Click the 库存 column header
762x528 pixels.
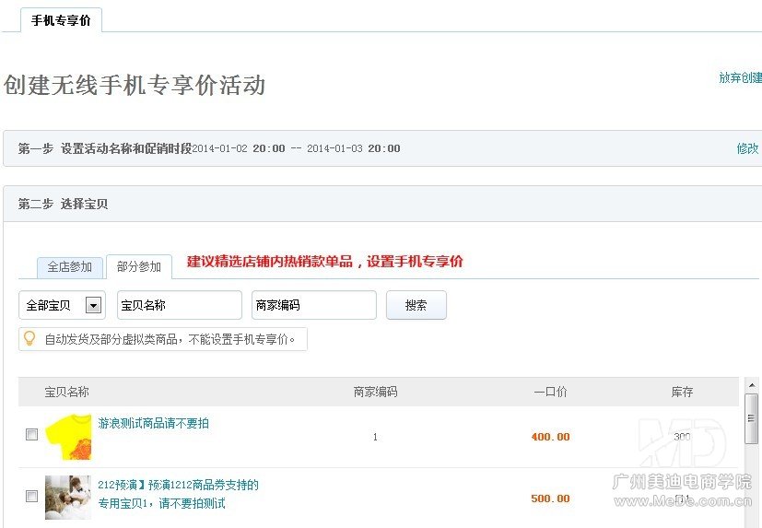tap(682, 392)
